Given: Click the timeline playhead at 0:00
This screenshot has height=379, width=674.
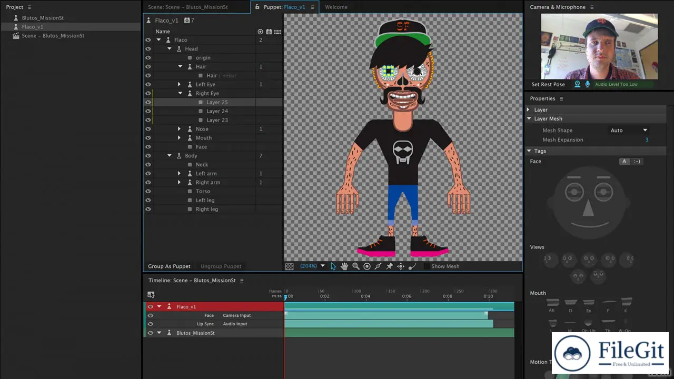Looking at the screenshot, I should 285,297.
